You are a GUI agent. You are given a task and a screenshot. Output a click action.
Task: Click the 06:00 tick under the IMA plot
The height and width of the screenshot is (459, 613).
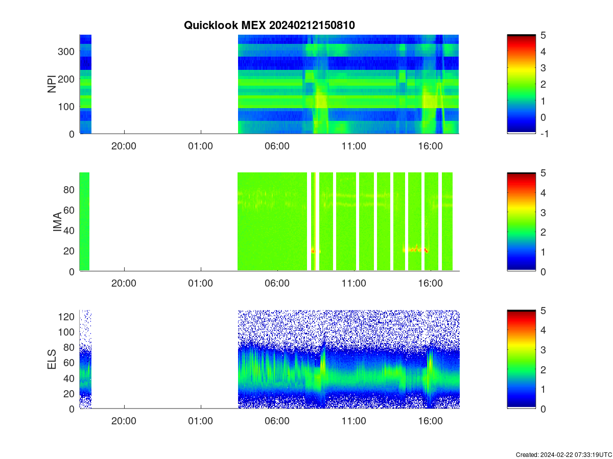pos(277,284)
